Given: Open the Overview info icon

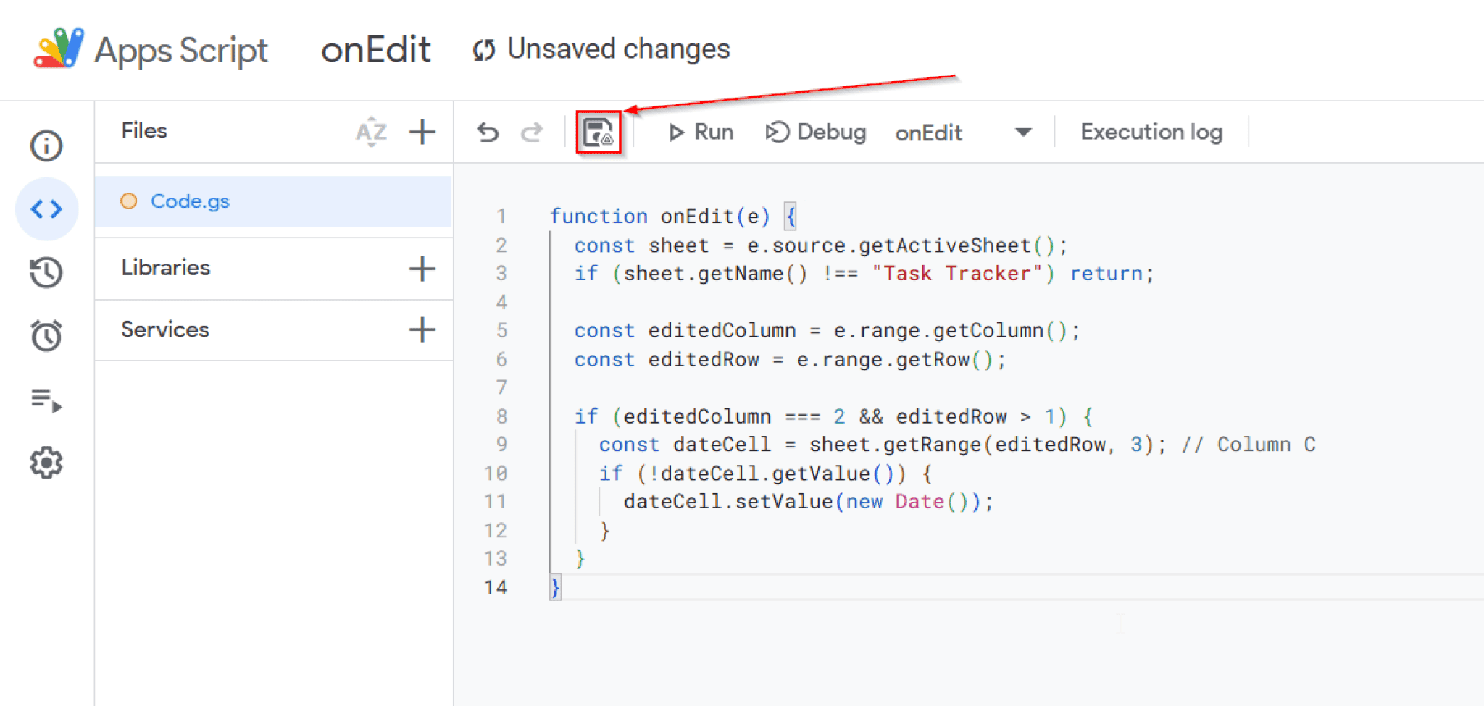Looking at the screenshot, I should click(46, 146).
